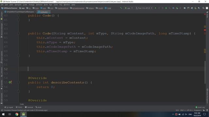Open Pixel 3 XL API 29 device dropdown
The image size is (209, 117).
click(144, 8)
